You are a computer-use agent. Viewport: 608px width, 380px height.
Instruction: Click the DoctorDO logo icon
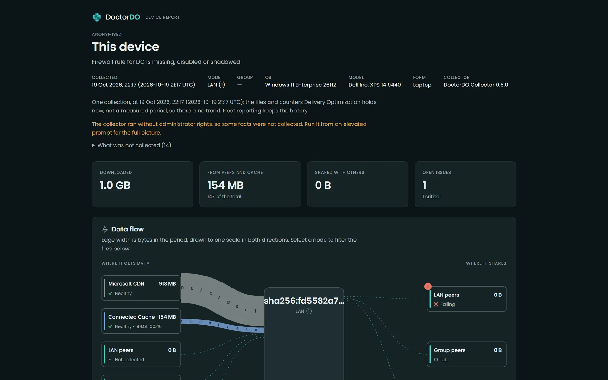point(97,17)
